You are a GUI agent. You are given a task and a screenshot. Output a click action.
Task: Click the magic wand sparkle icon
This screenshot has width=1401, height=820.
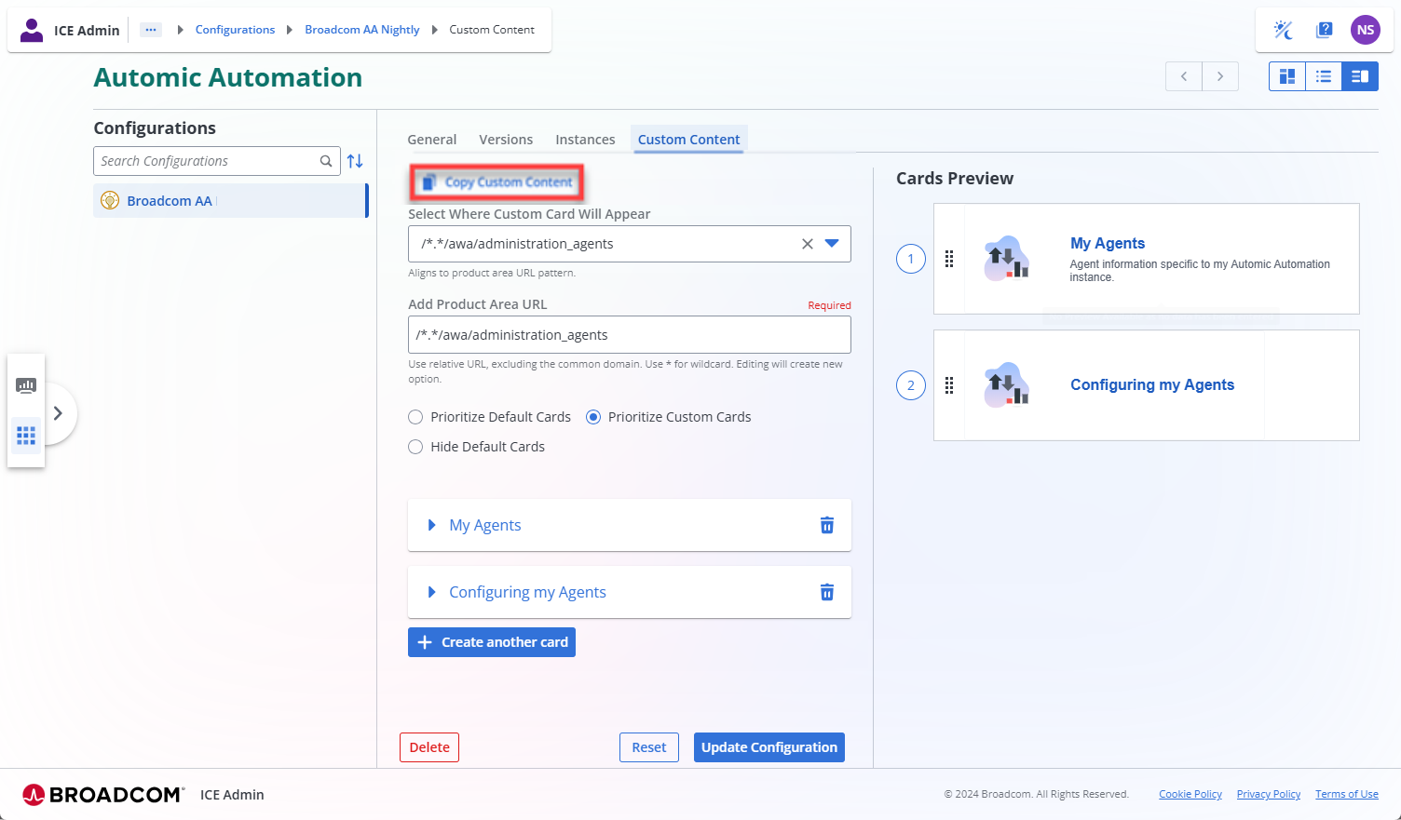(x=1284, y=30)
